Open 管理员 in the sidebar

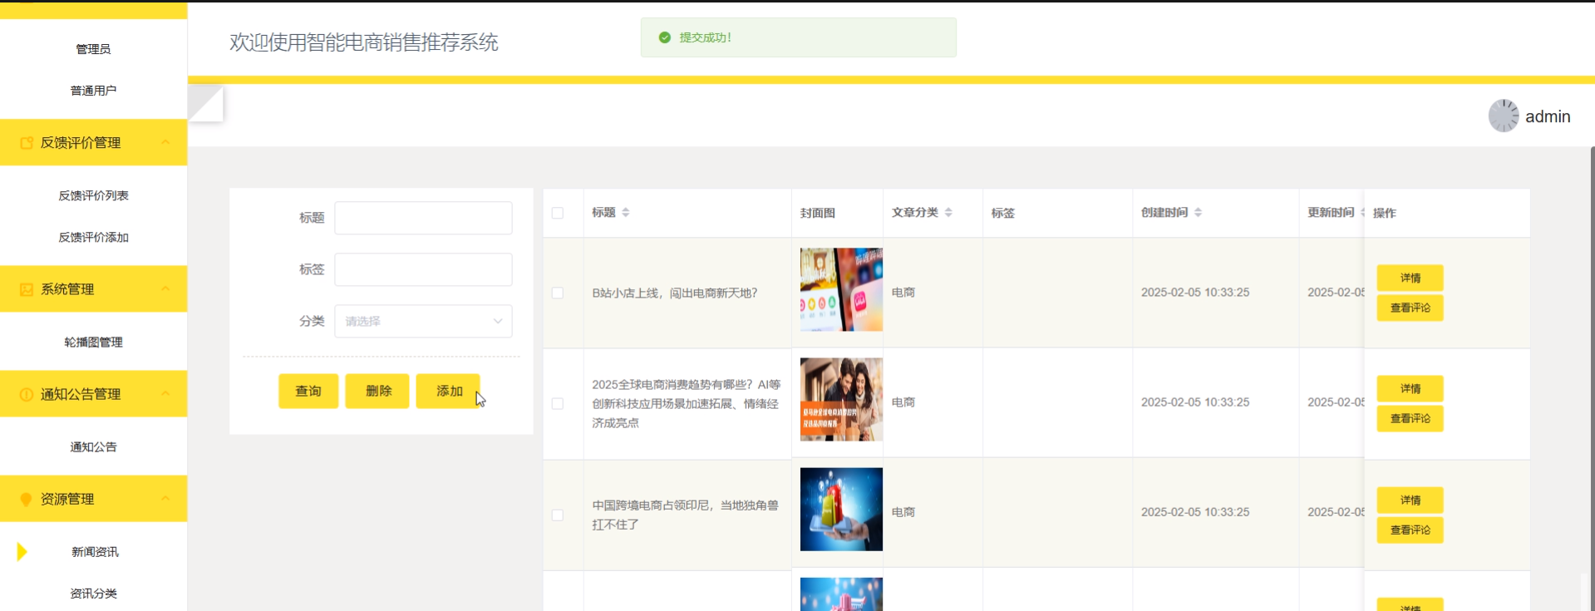click(x=93, y=49)
